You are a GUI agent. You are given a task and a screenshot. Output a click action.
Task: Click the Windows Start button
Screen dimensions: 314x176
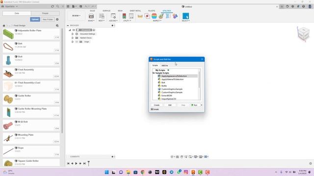click(107, 172)
